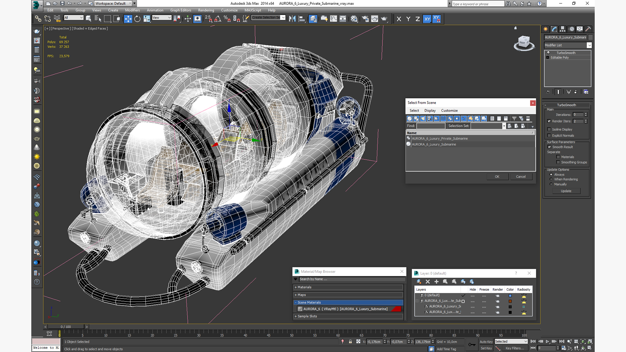This screenshot has height=352, width=626.
Task: Click the Display tab in Select From Scene dialog
Action: coord(430,110)
